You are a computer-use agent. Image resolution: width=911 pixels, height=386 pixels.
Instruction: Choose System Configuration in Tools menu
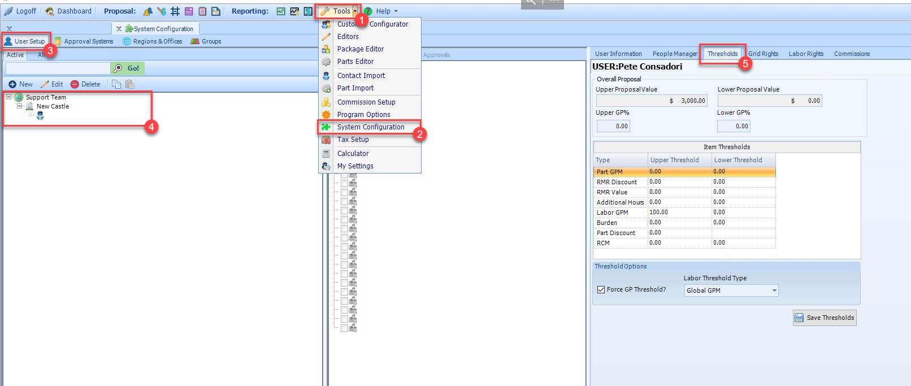pyautogui.click(x=370, y=127)
